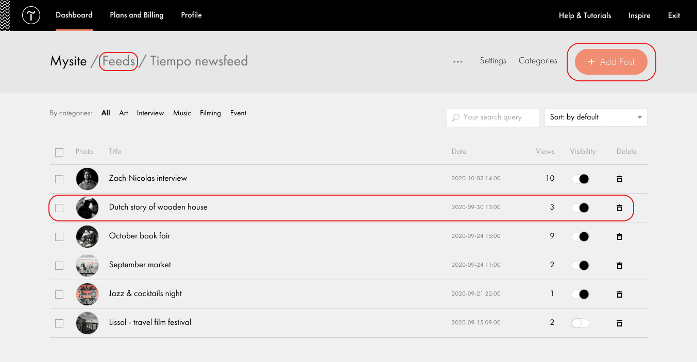Open the Sort: by default dropdown
The width and height of the screenshot is (697, 362).
pyautogui.click(x=596, y=117)
